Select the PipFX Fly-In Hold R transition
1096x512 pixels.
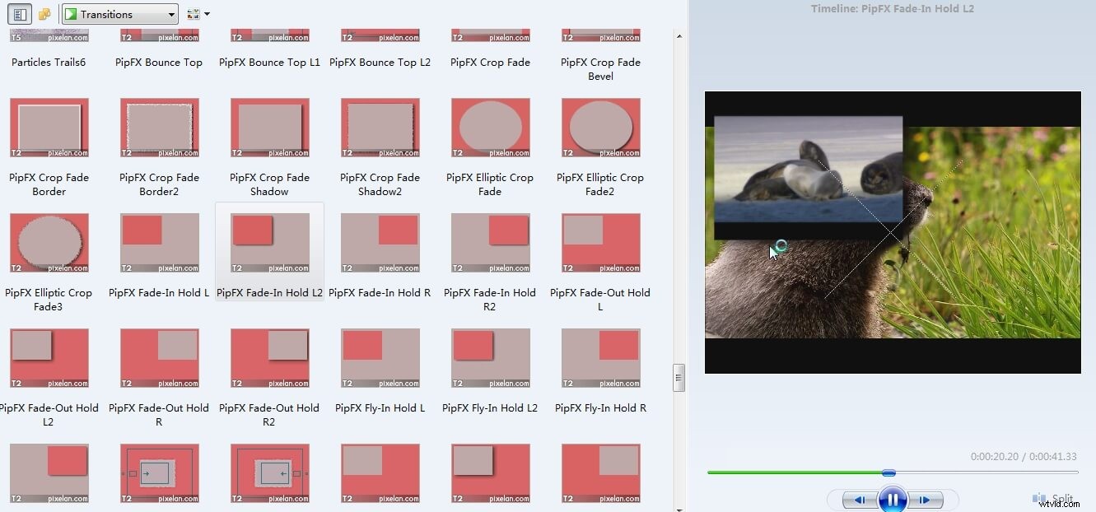click(x=600, y=358)
